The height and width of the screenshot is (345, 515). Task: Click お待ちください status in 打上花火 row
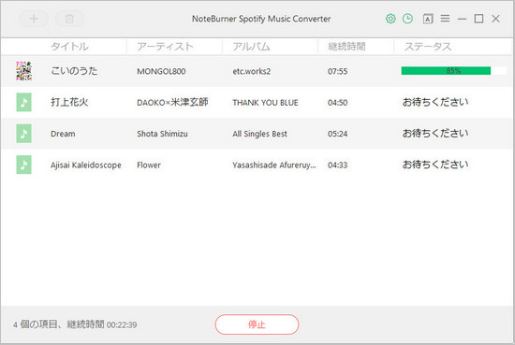(435, 102)
